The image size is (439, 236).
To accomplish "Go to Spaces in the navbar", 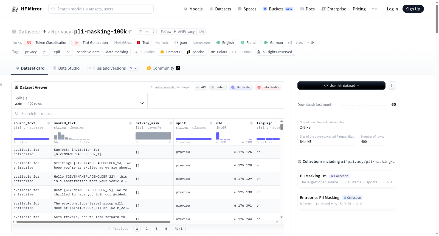I will coord(247,9).
